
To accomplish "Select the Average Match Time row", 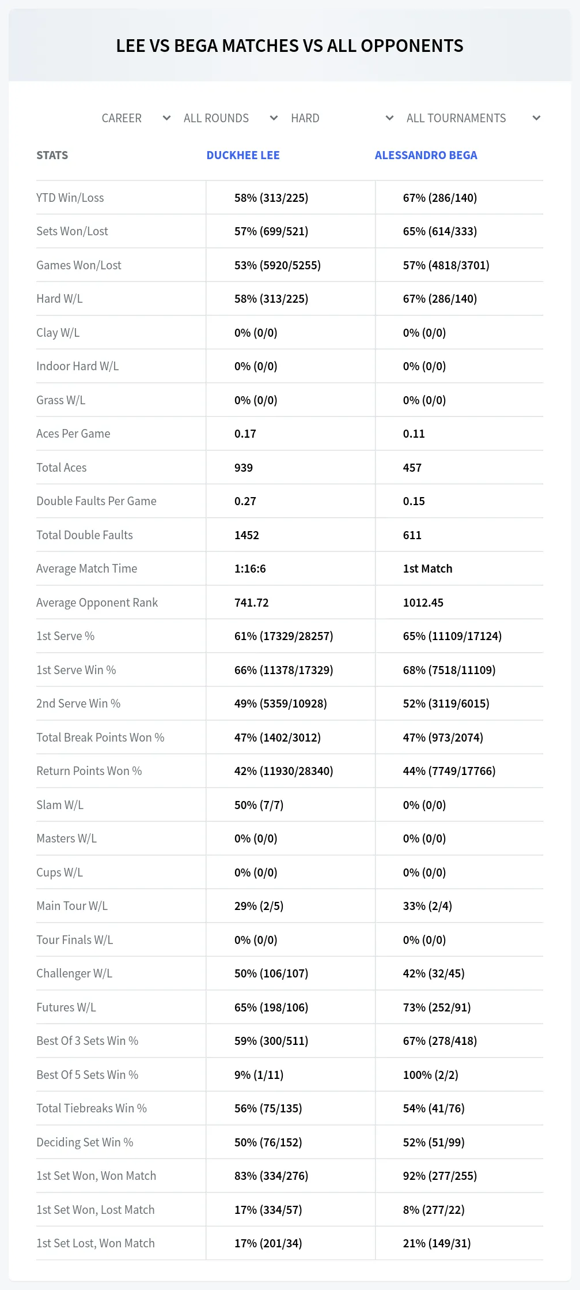I will 290,569.
